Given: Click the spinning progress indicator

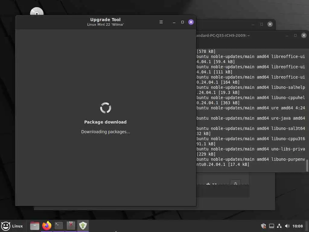Looking at the screenshot, I should [106, 108].
